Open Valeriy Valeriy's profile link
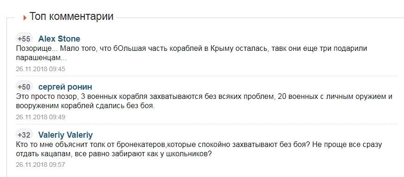 coord(65,135)
